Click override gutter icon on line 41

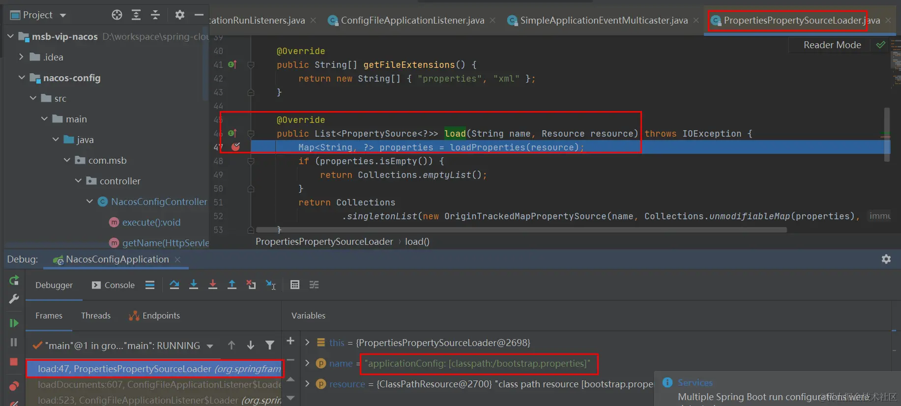coord(233,64)
